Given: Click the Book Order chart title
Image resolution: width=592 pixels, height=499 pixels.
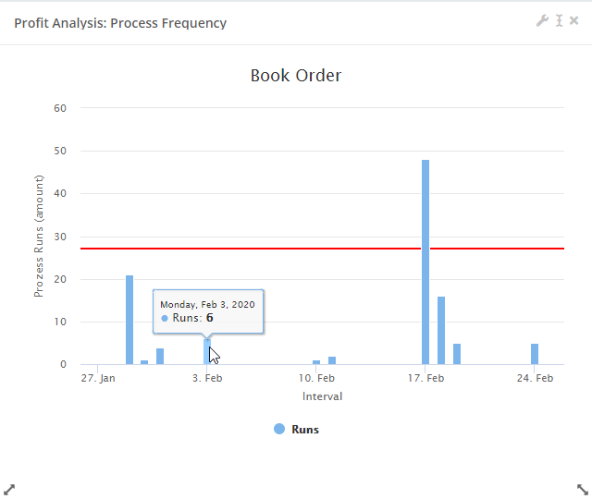Looking at the screenshot, I should pos(296,76).
